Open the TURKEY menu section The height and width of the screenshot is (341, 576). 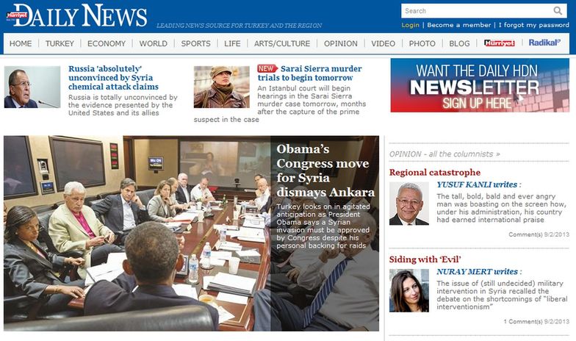[60, 43]
